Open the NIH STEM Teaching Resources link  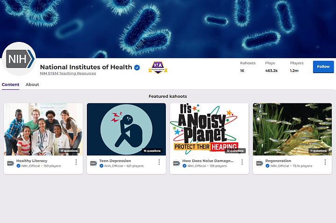(68, 74)
